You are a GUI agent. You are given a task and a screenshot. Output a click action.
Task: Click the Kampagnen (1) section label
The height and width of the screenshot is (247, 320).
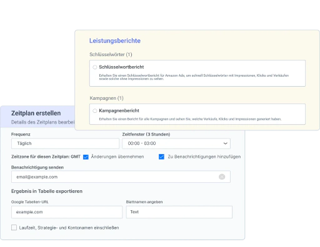tap(107, 98)
